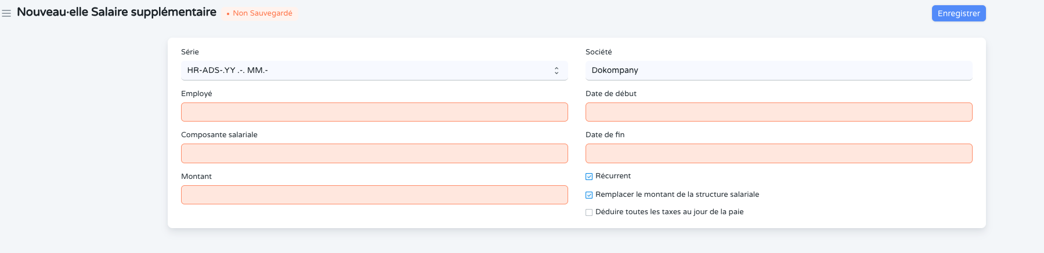Click the Société field containing Dokompany
This screenshot has width=1044, height=253.
coord(778,71)
